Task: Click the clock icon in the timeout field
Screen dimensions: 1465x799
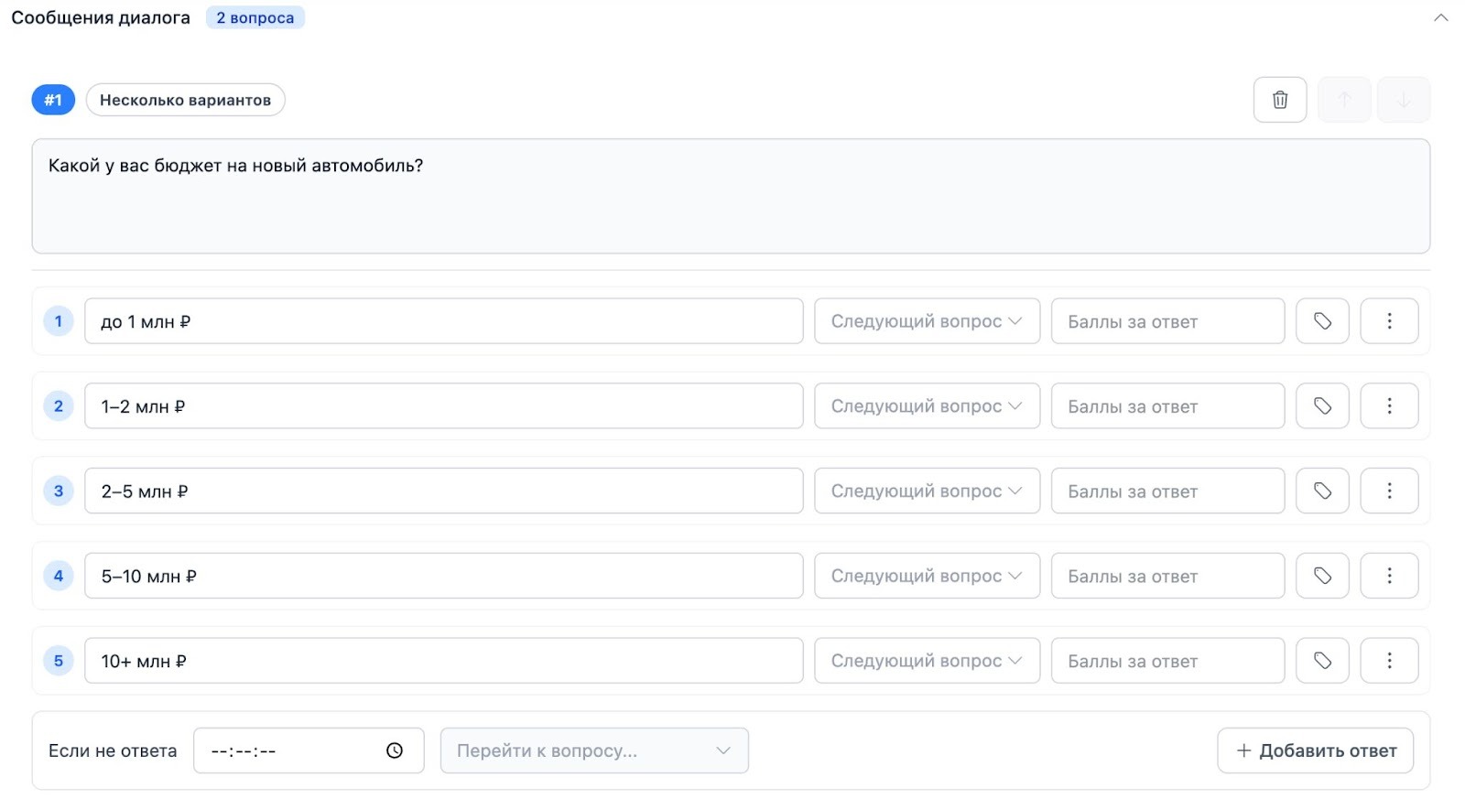Action: point(395,750)
